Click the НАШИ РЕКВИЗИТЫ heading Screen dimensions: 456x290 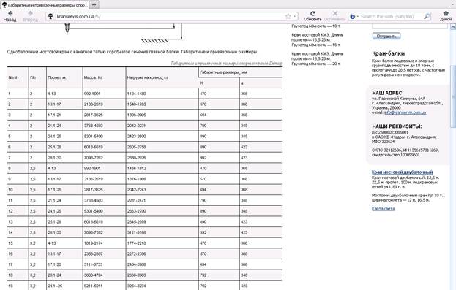click(397, 126)
